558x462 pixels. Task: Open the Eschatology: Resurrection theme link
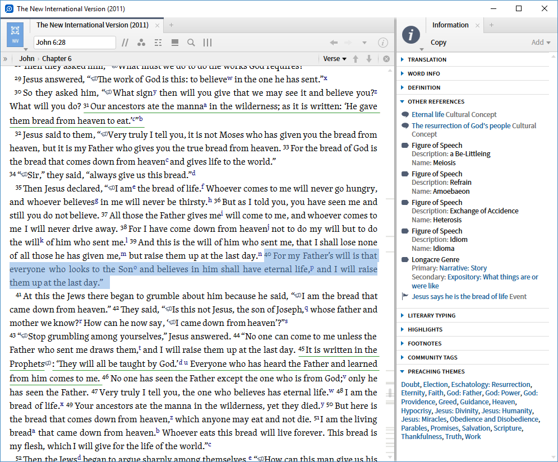(491, 385)
